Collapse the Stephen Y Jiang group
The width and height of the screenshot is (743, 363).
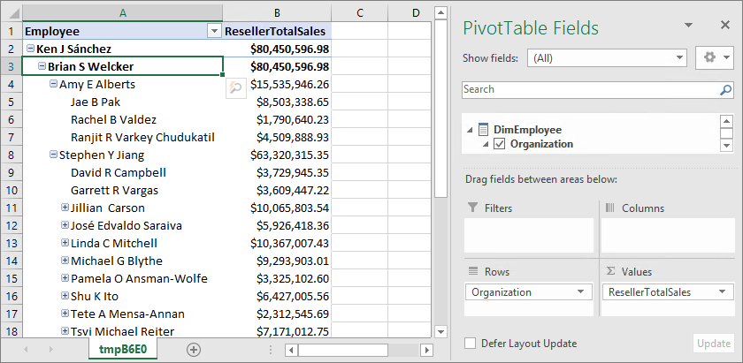pyautogui.click(x=54, y=155)
